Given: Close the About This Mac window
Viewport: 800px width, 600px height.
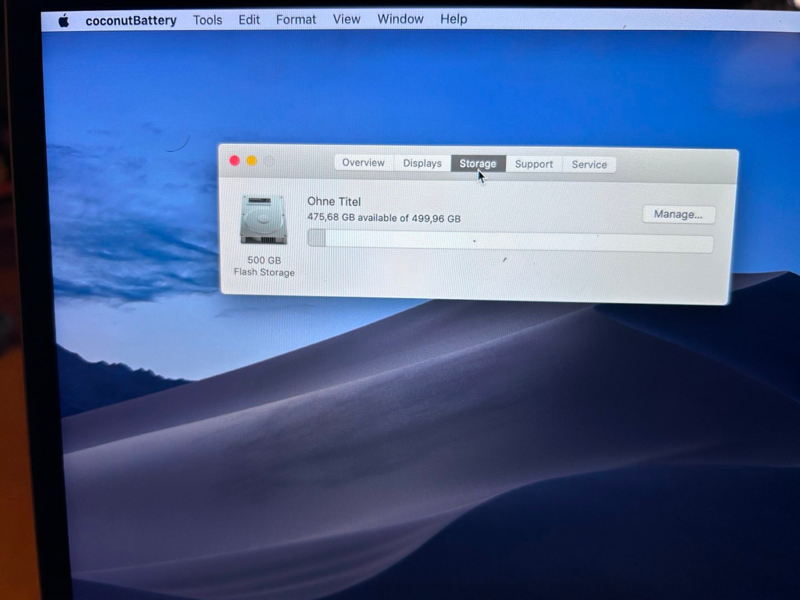Looking at the screenshot, I should 234,161.
